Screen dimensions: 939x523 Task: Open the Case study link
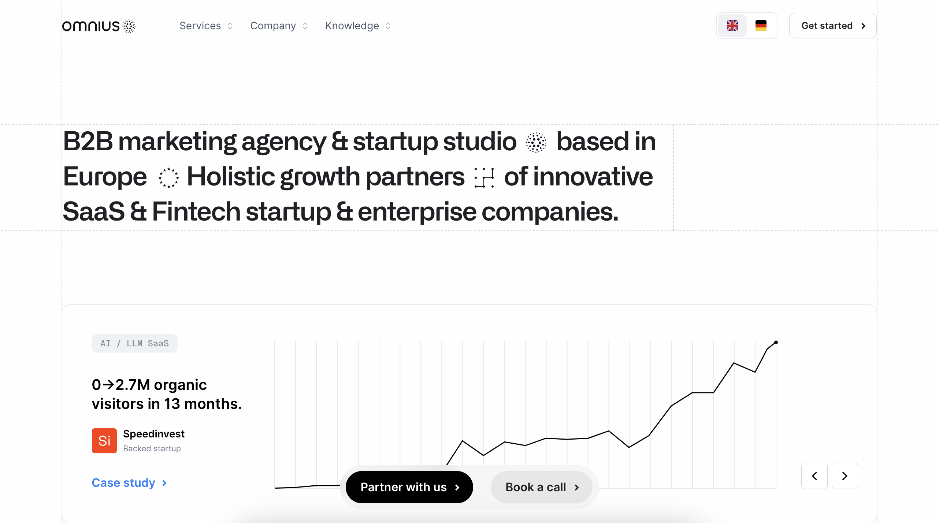click(129, 483)
